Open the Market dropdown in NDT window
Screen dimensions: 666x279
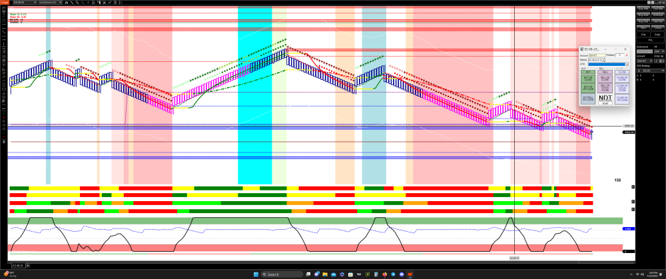coord(597,61)
